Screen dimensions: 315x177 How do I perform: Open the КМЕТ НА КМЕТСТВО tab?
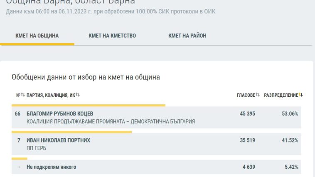[x=112, y=36]
